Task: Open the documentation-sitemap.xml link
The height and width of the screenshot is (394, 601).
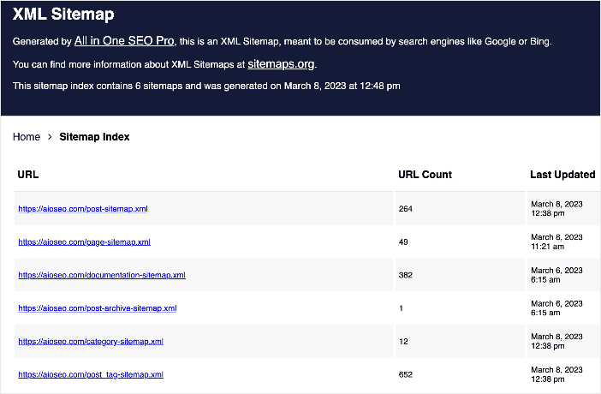Action: [x=102, y=275]
